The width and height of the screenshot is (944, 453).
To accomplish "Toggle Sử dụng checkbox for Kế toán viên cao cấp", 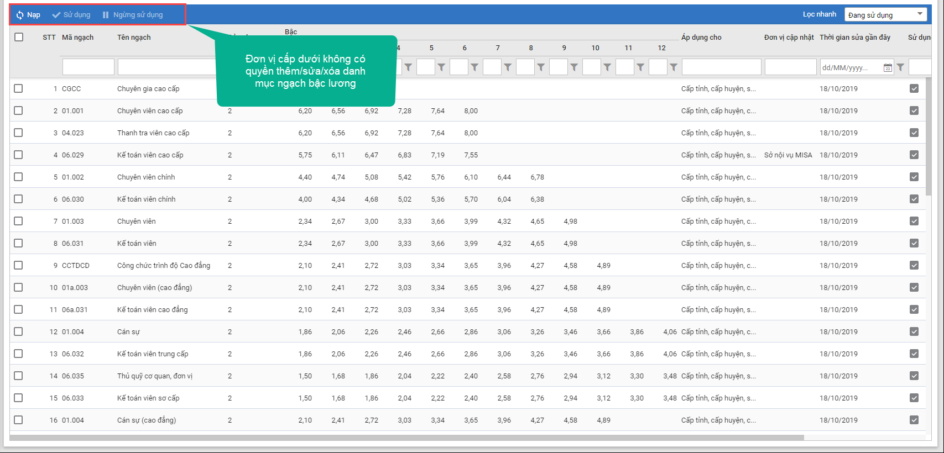I will (914, 155).
